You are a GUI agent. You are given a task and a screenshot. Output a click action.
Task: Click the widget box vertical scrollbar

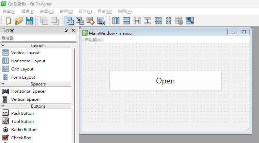(74, 95)
